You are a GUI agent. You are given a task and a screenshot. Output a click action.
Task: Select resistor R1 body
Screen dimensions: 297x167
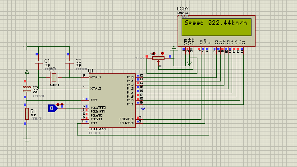[27, 114]
